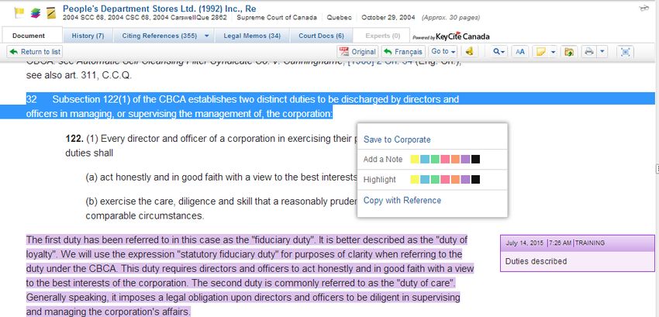Click the multicolored stacked layers icon

(36, 13)
